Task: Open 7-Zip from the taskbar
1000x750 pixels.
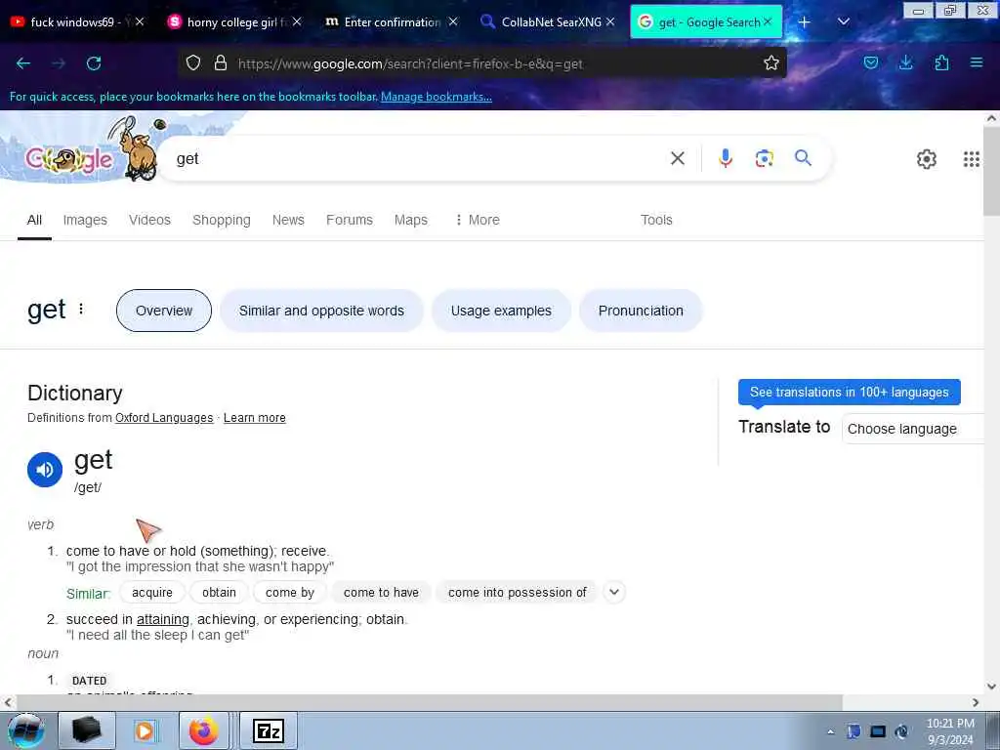Action: tap(269, 730)
